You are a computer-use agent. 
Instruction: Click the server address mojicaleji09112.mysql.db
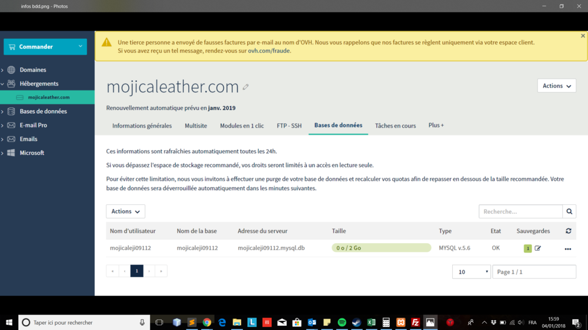point(271,248)
